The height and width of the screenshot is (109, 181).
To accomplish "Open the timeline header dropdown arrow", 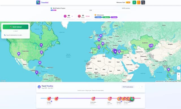I will coord(142,87).
